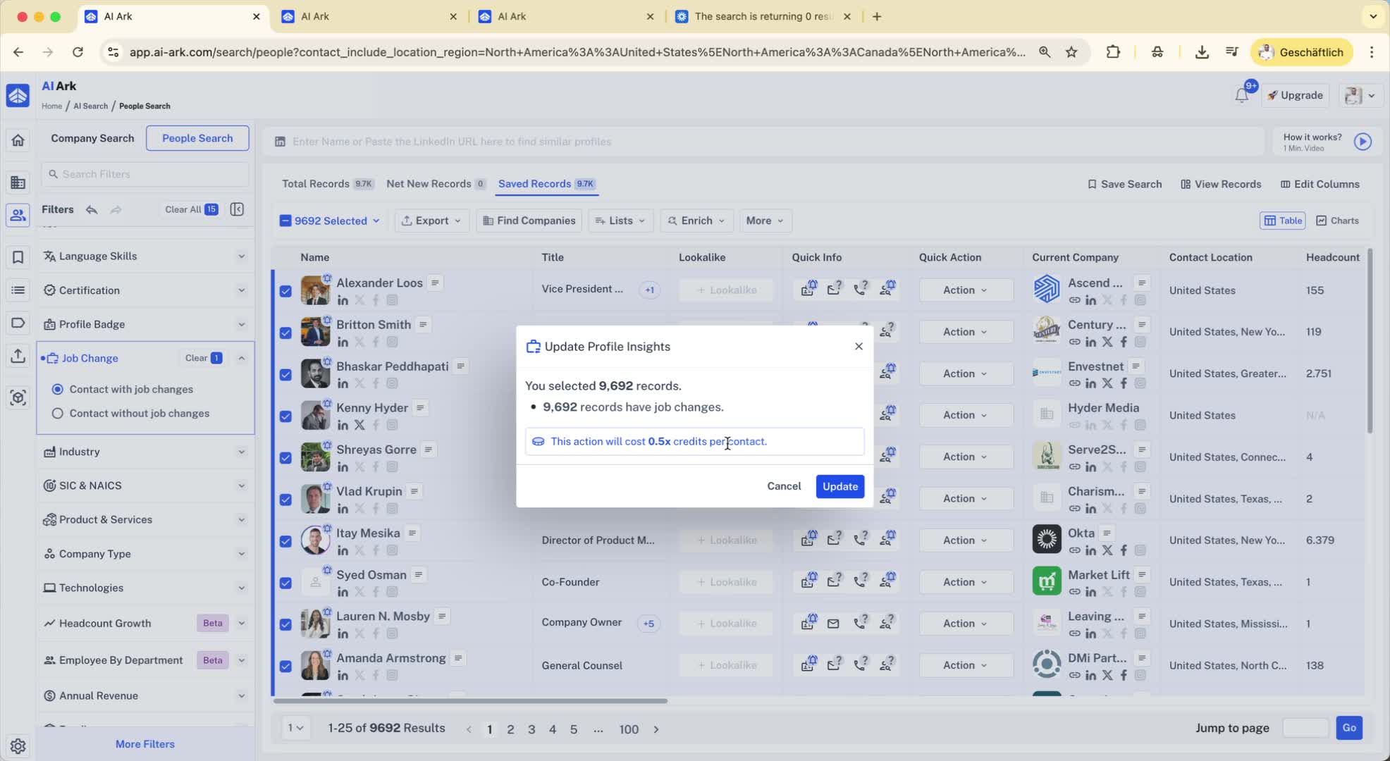Viewport: 1390px width, 761px height.
Task: Expand the Industry filter section
Action: 144,452
